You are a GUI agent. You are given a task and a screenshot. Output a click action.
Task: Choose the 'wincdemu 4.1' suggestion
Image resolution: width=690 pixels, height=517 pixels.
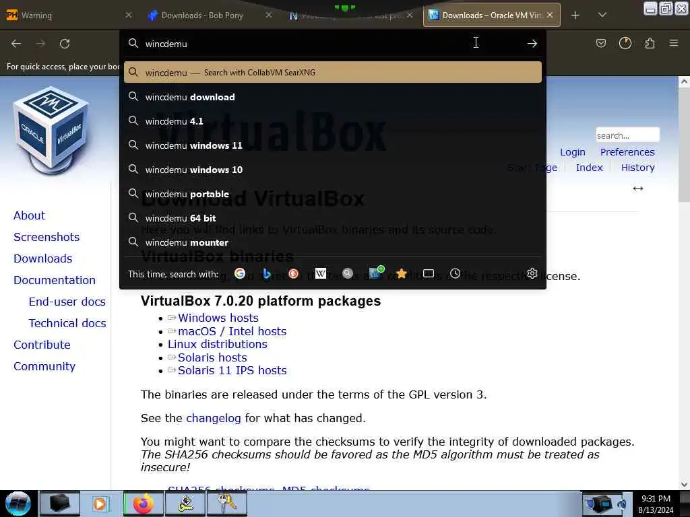coord(333,121)
